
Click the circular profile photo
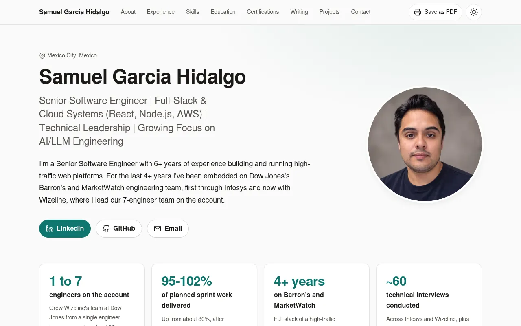point(425,144)
